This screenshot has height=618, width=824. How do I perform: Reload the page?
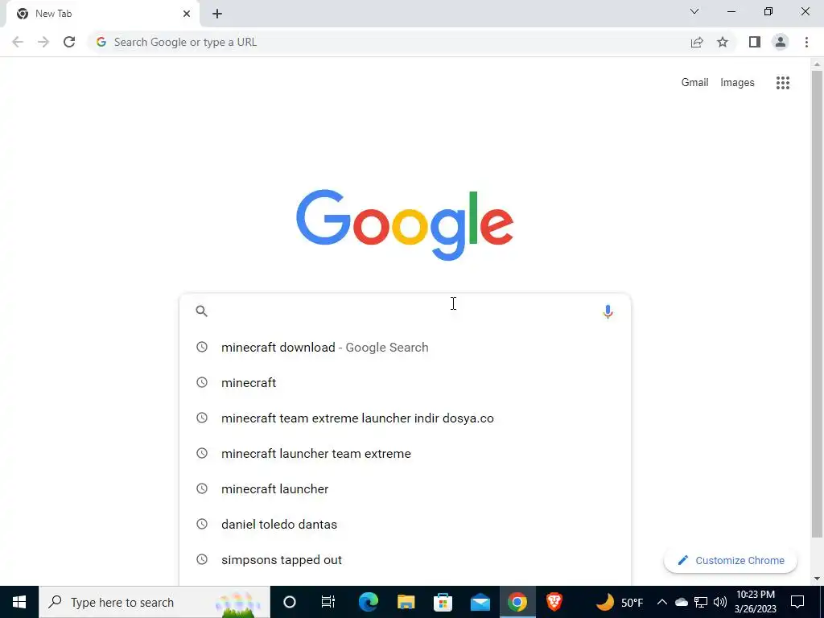click(69, 42)
